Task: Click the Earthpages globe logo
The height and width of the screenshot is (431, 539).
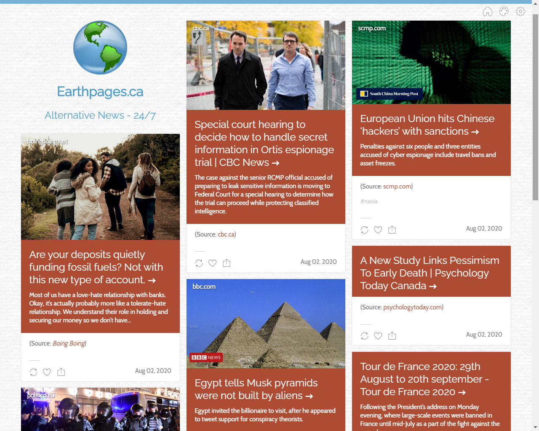Action: click(100, 48)
